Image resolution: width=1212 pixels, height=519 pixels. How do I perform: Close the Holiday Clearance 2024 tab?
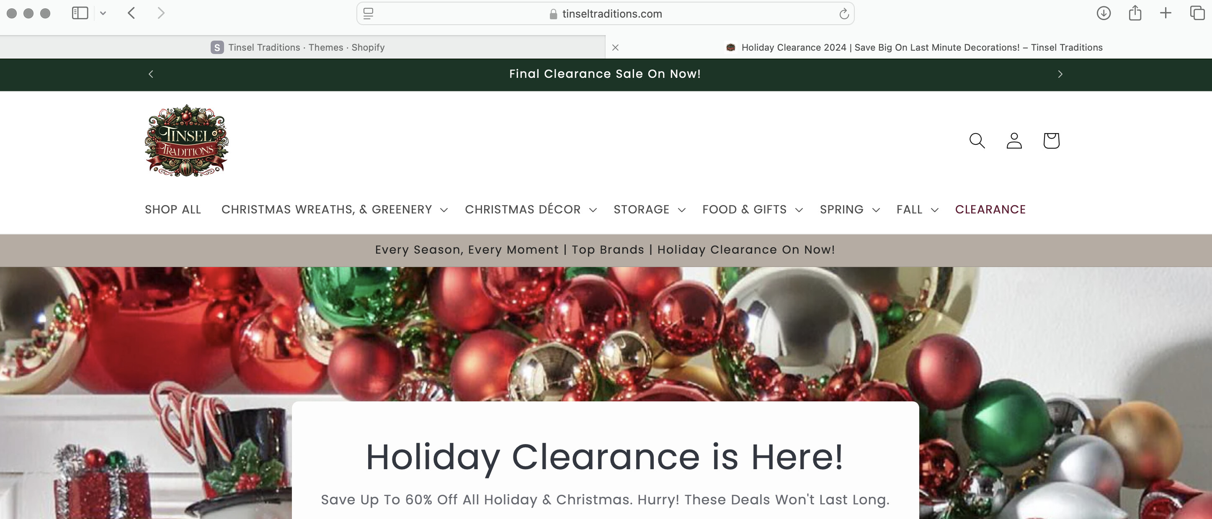pyautogui.click(x=615, y=47)
